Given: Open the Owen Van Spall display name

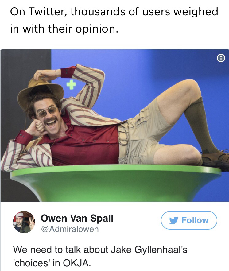Looking at the screenshot, I should coord(77,218).
